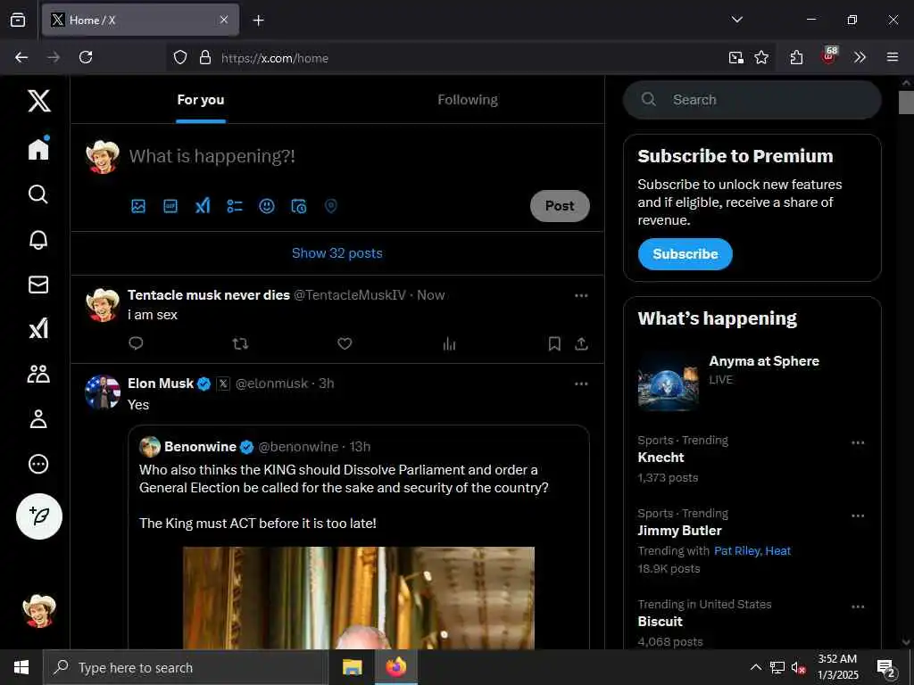This screenshot has width=914, height=685.
Task: Open the More circle-dots sidebar icon
Action: click(x=38, y=464)
